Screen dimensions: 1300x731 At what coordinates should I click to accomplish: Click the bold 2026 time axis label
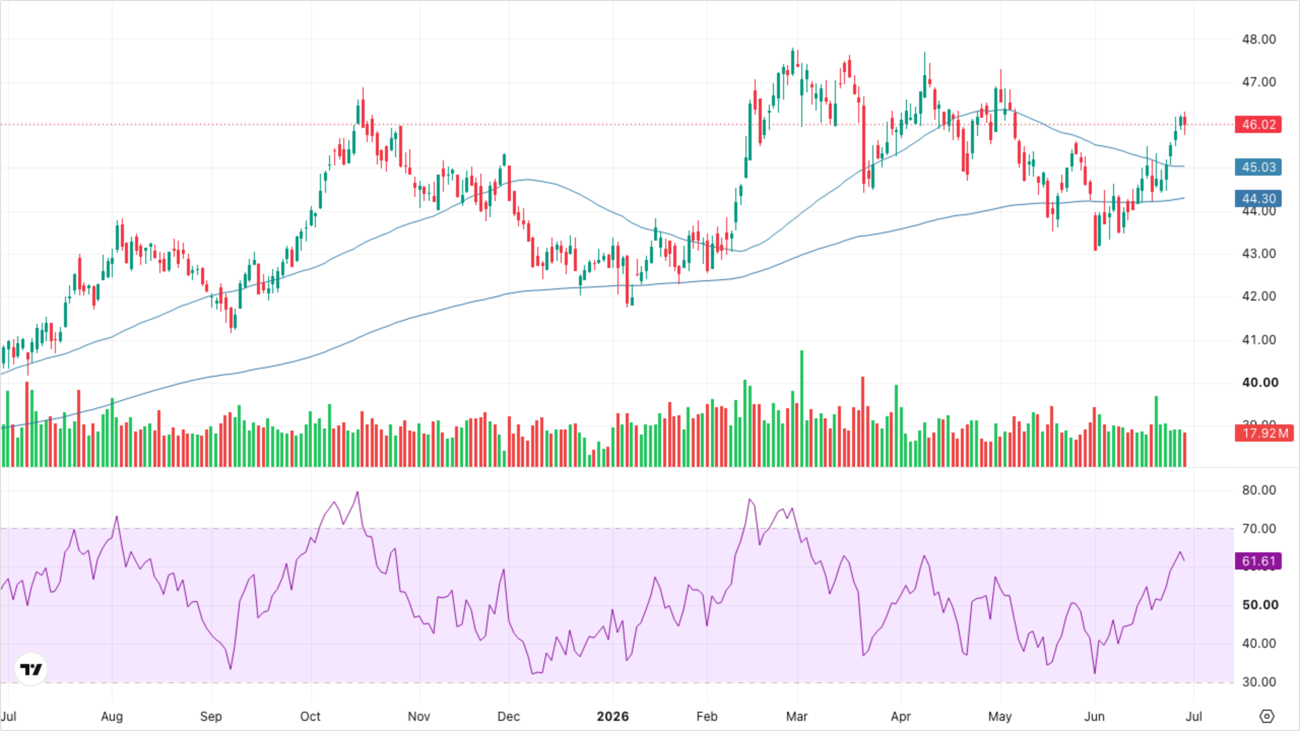612,716
